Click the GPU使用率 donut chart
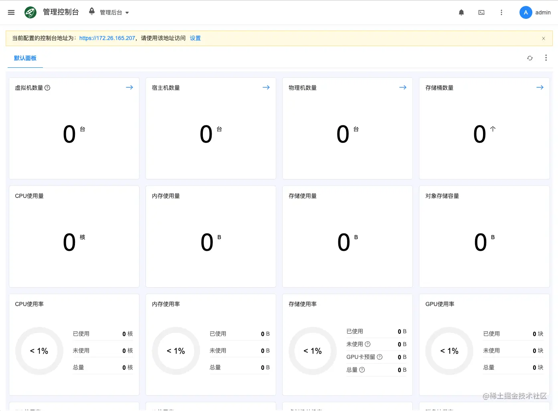 click(x=449, y=351)
